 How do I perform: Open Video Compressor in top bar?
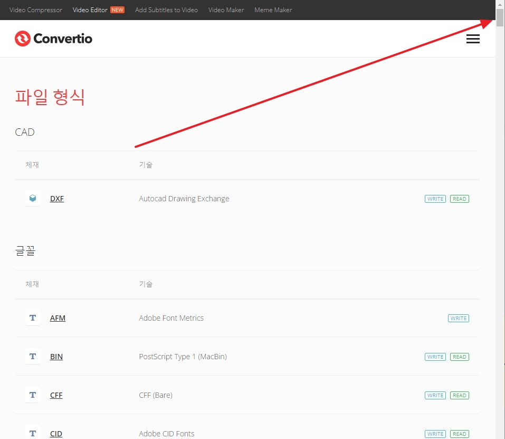click(x=36, y=10)
